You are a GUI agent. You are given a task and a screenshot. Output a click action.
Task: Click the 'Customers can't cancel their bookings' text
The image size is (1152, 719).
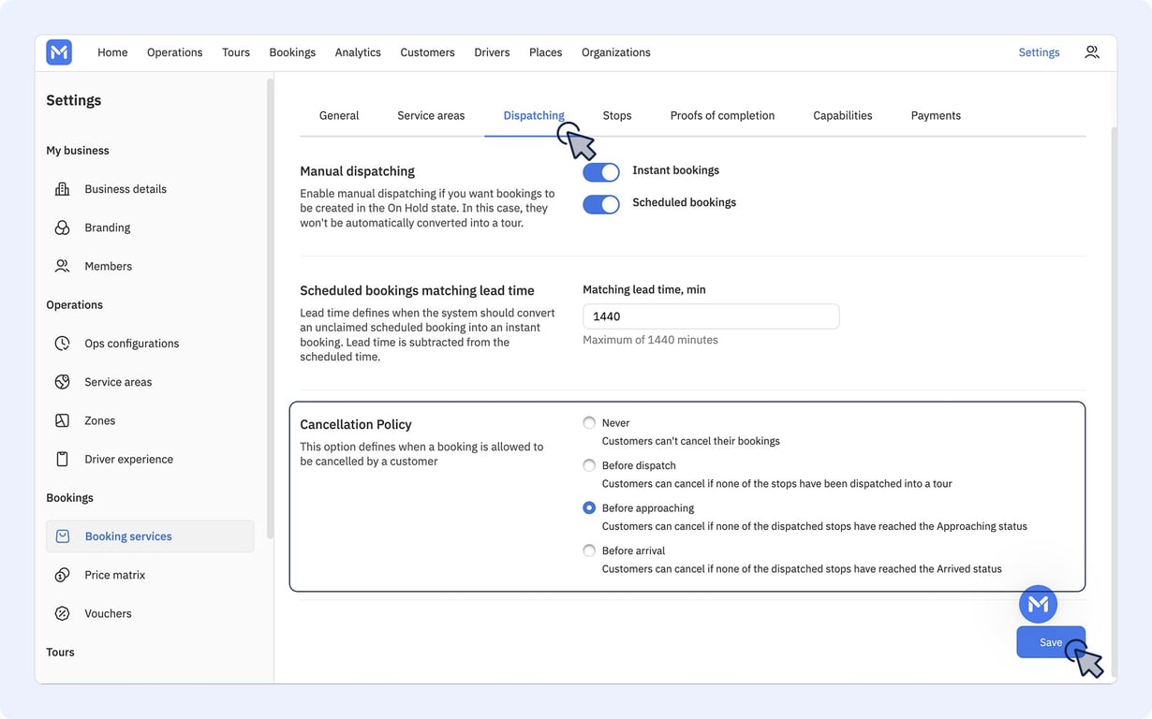[691, 441]
